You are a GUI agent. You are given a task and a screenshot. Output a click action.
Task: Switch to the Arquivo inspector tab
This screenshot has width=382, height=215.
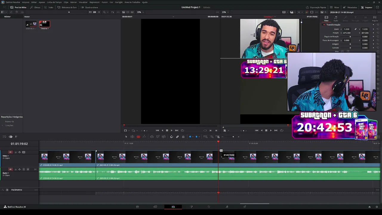(375, 19)
